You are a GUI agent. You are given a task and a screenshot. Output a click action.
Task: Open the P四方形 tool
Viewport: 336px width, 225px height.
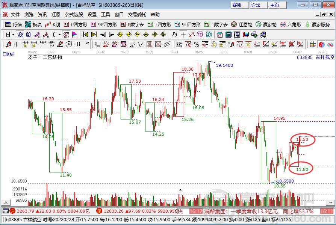[76, 25]
